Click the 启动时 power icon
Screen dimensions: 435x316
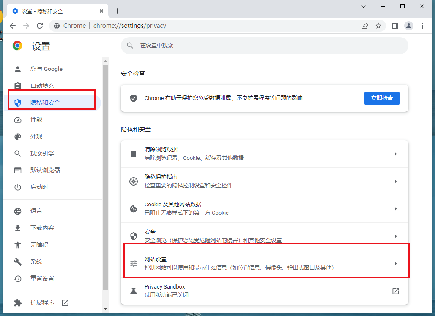point(18,187)
